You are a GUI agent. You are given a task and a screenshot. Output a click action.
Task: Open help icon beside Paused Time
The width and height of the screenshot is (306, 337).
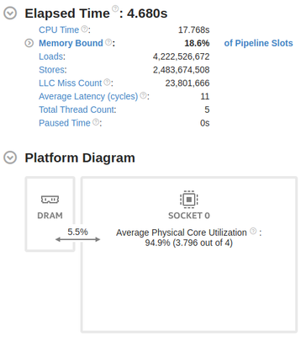96,122
